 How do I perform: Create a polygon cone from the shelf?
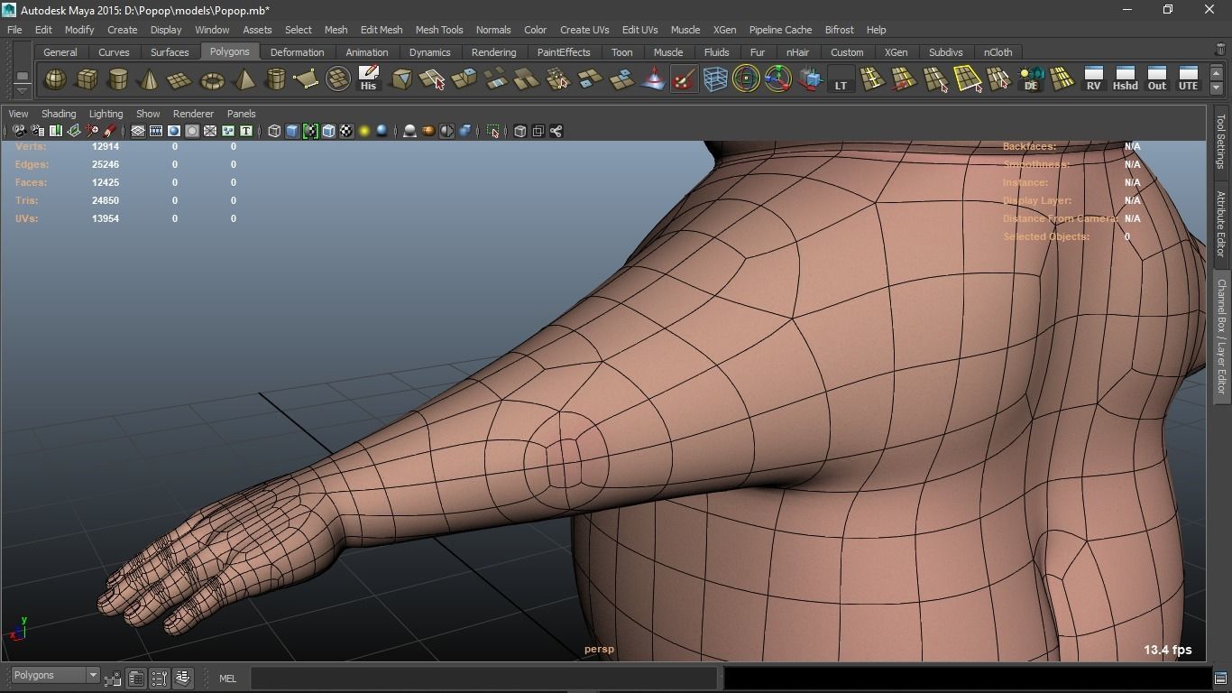[150, 79]
